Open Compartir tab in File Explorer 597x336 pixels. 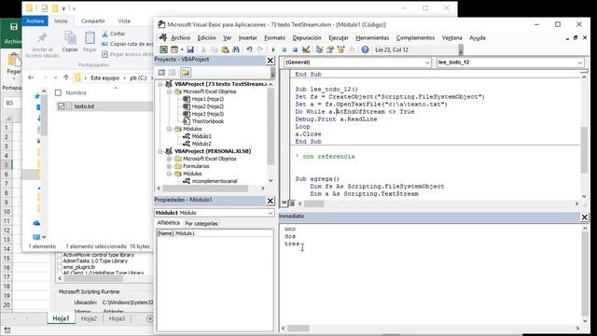pyautogui.click(x=92, y=21)
